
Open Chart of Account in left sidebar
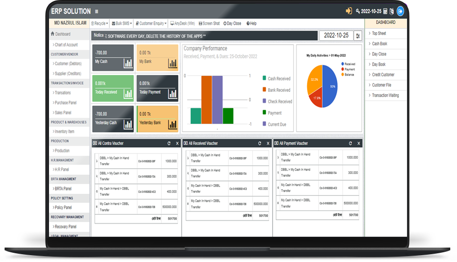point(65,45)
